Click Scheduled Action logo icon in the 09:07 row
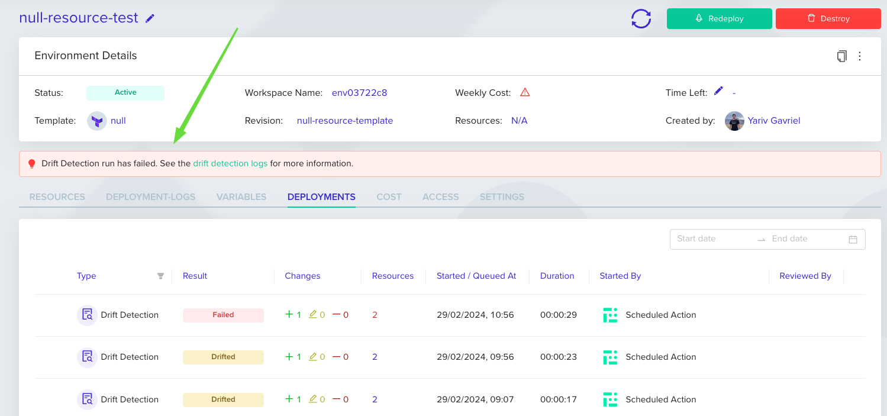 [610, 400]
